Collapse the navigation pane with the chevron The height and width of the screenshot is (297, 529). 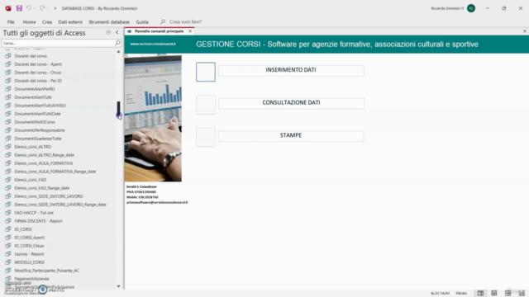(x=117, y=32)
